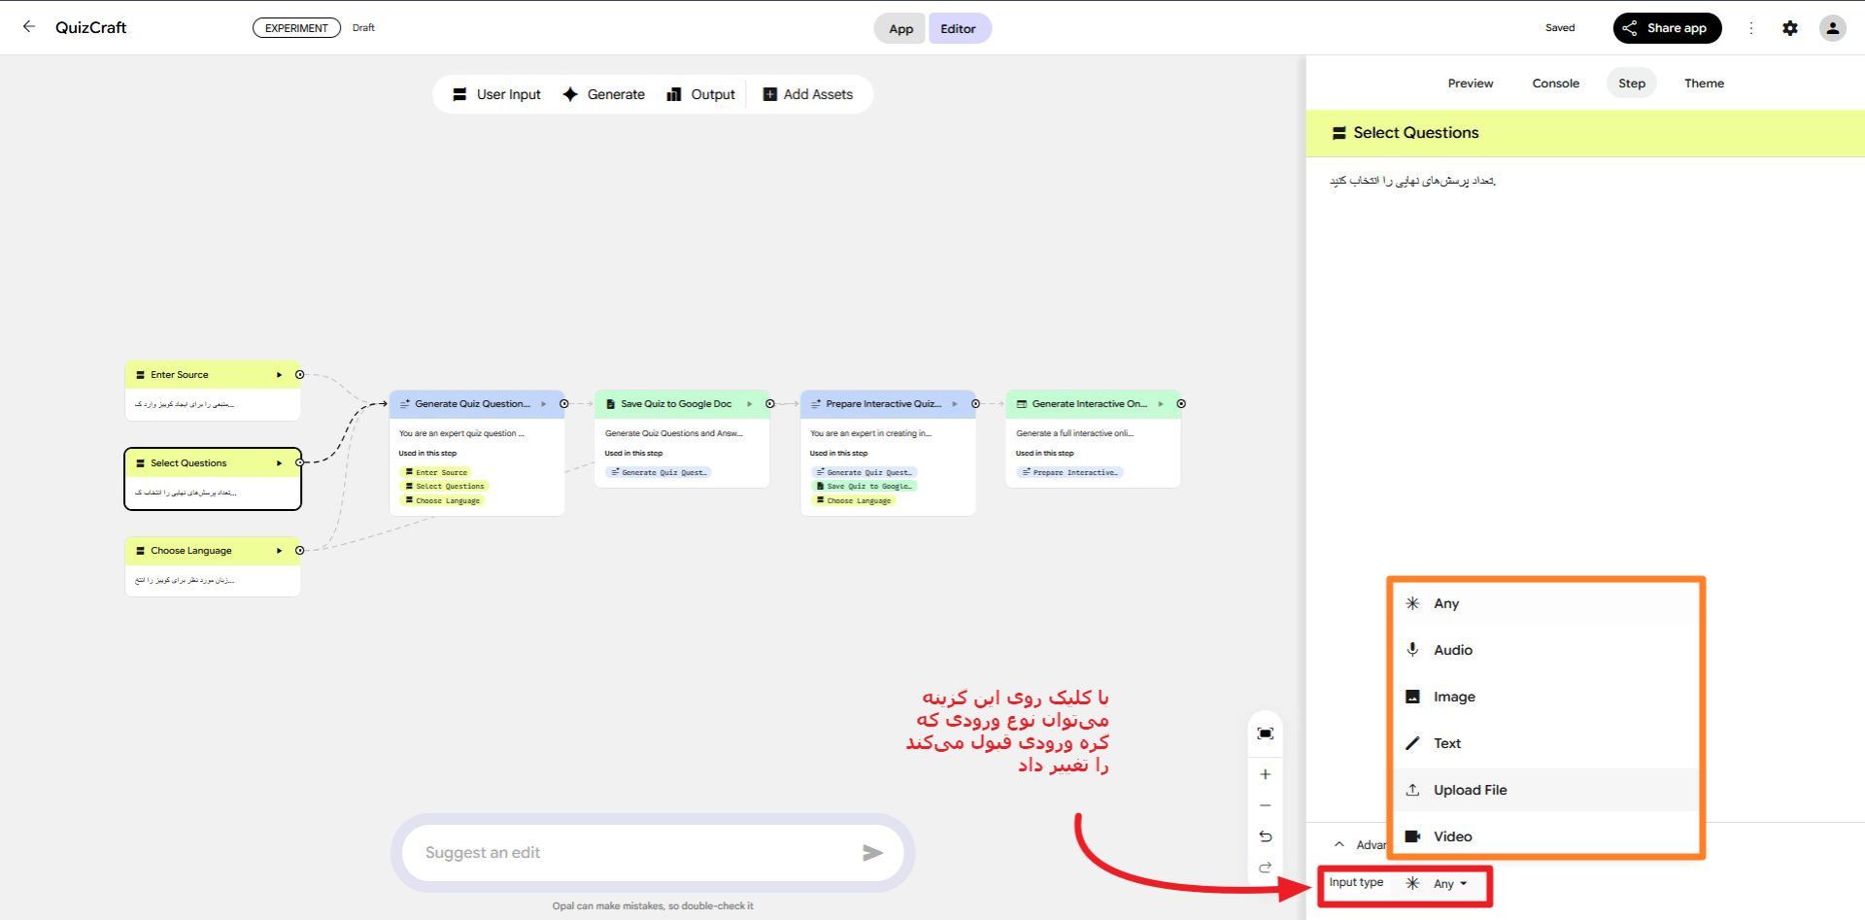Zoom into the canvas with the plus icon
Viewport: 1865px width, 920px height.
click(1265, 774)
